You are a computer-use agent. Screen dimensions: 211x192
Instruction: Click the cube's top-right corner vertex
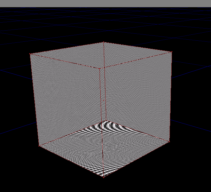tap(171, 52)
